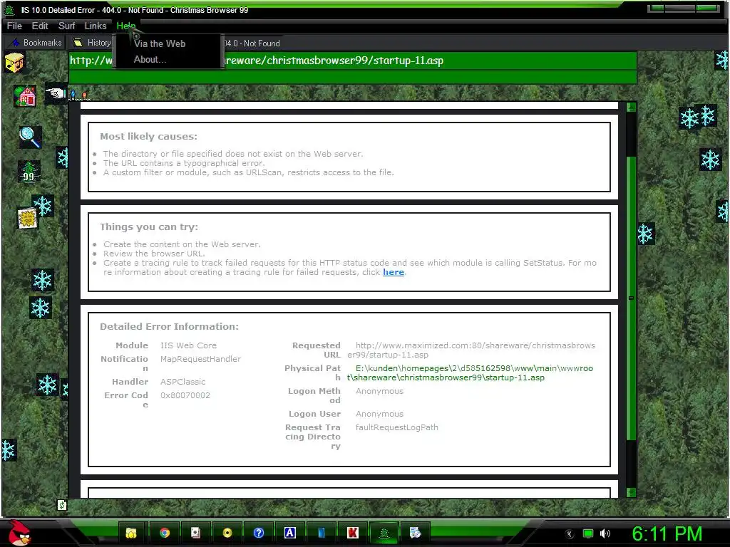Launch Chrome from the taskbar

(165, 533)
